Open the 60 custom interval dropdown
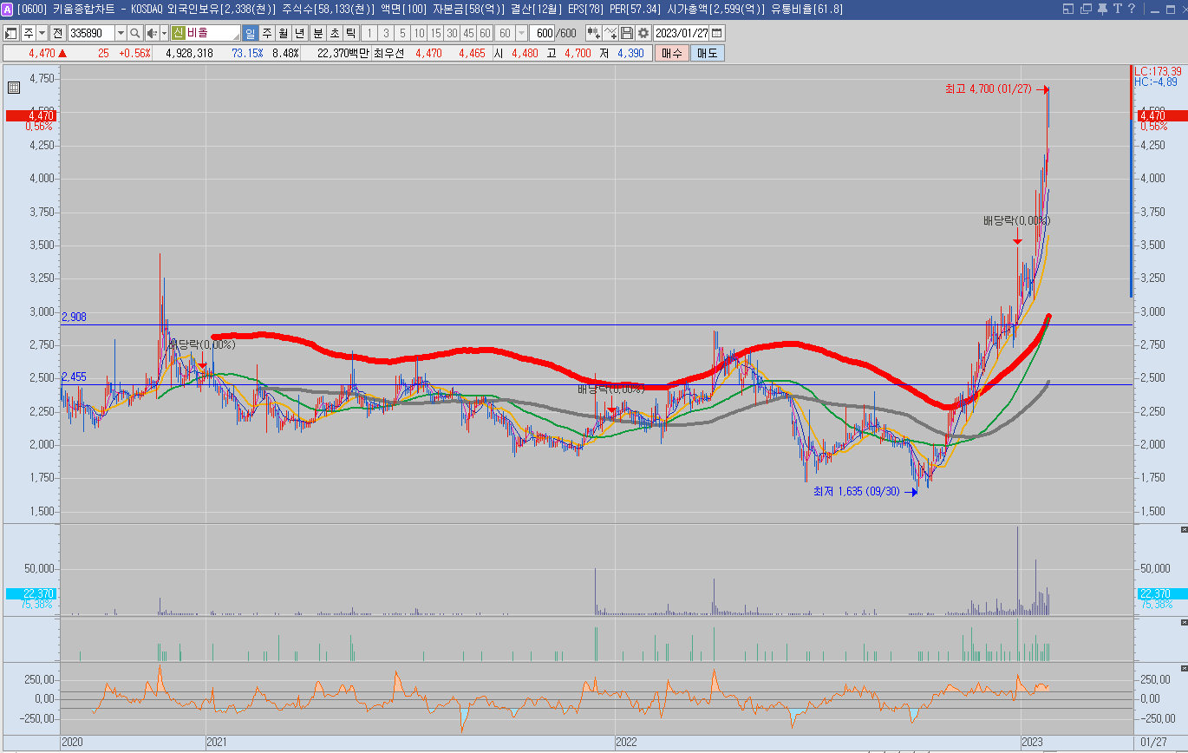Viewport: 1188px width, 753px height. coord(521,33)
